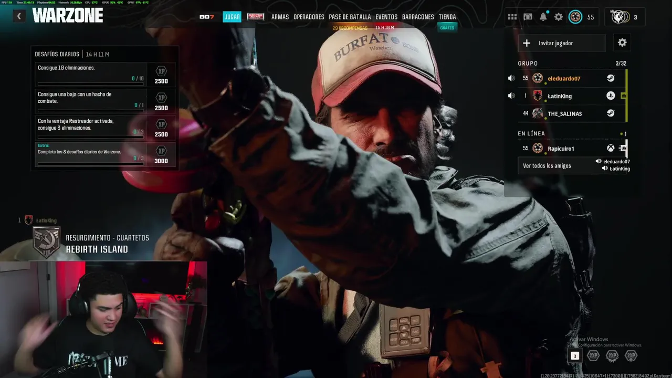Select the third 2XP battle pass token

pyautogui.click(x=631, y=355)
